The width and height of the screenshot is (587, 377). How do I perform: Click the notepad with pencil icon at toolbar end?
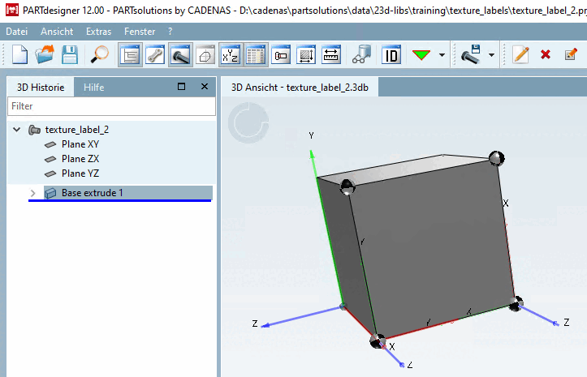pyautogui.click(x=571, y=55)
